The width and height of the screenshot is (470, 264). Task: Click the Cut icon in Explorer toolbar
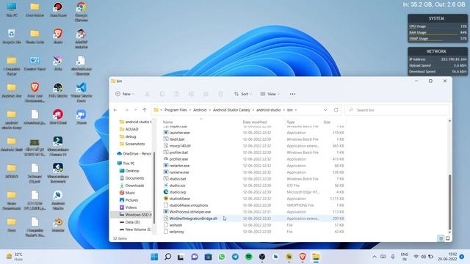(147, 94)
